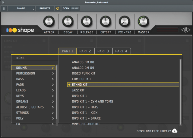The image size is (193, 138).
Task: Open the fourth part slot hamburger menu
Action: point(187,41)
